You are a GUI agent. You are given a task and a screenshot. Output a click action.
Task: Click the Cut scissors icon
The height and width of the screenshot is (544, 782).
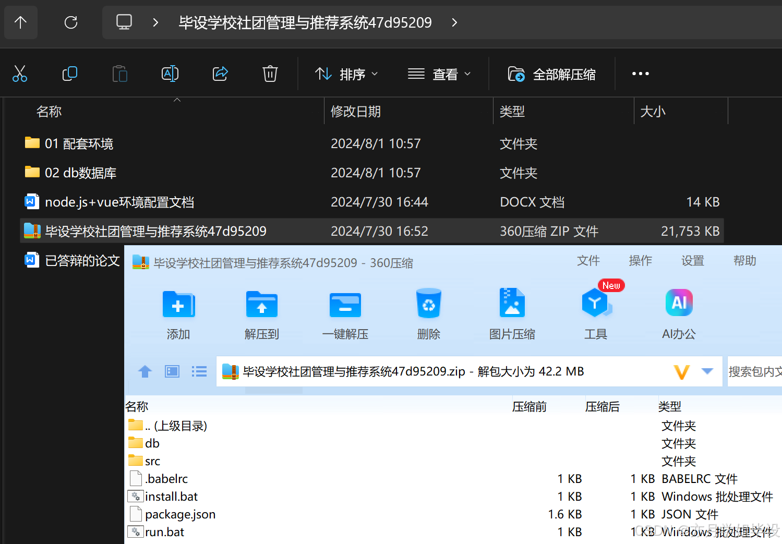pyautogui.click(x=20, y=74)
